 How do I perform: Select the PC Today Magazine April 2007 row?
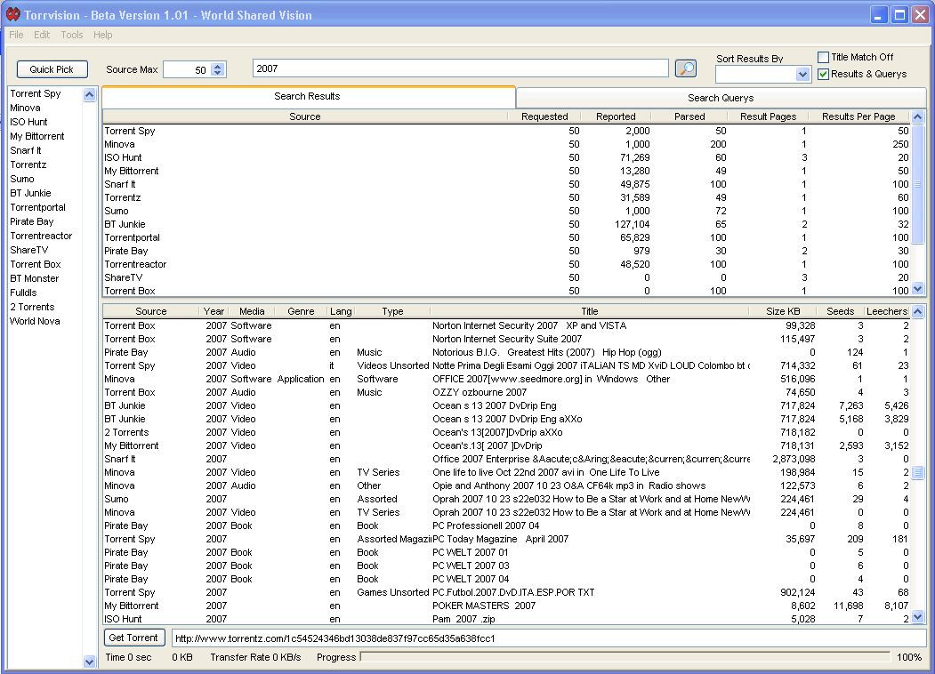coord(507,539)
